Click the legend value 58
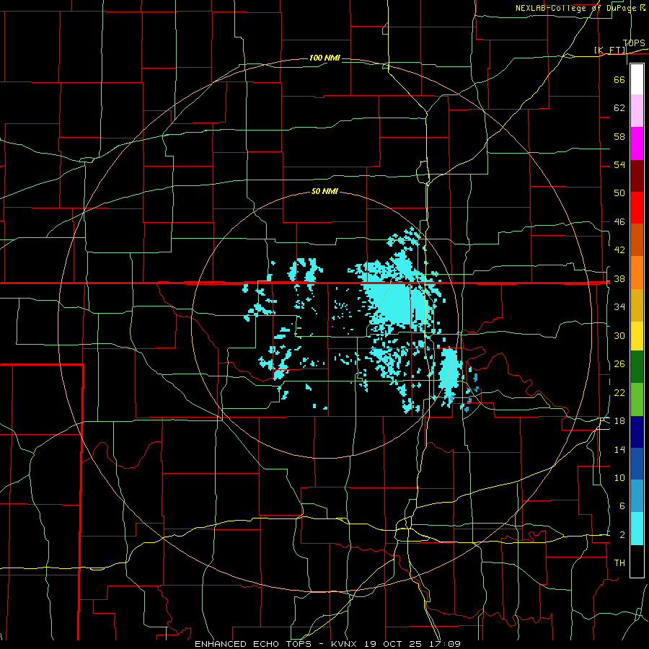Image resolution: width=649 pixels, height=649 pixels. [619, 136]
